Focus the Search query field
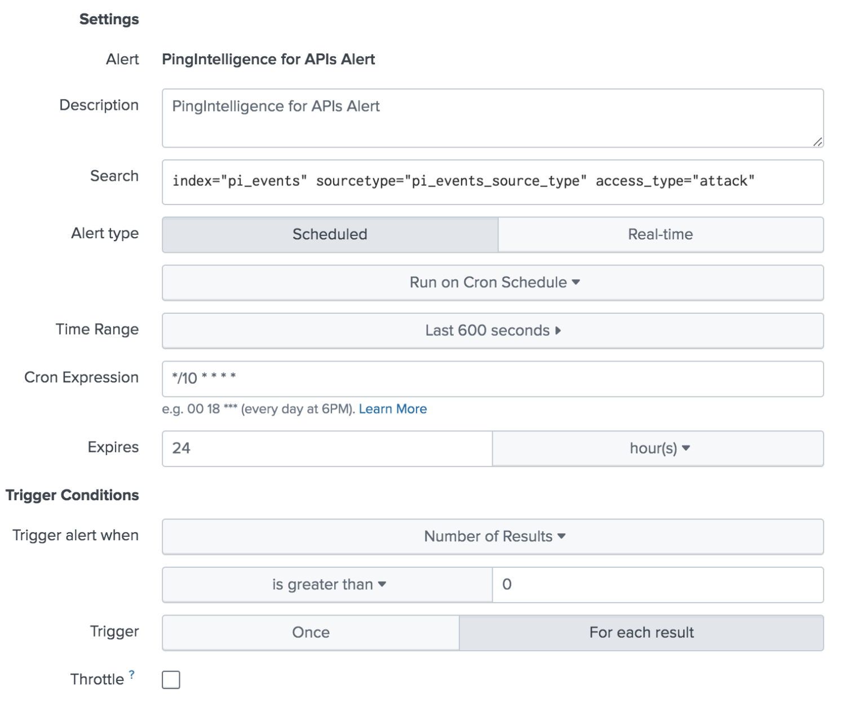 coord(492,182)
